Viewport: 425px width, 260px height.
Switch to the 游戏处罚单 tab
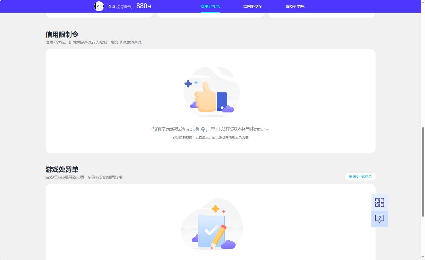point(295,6)
